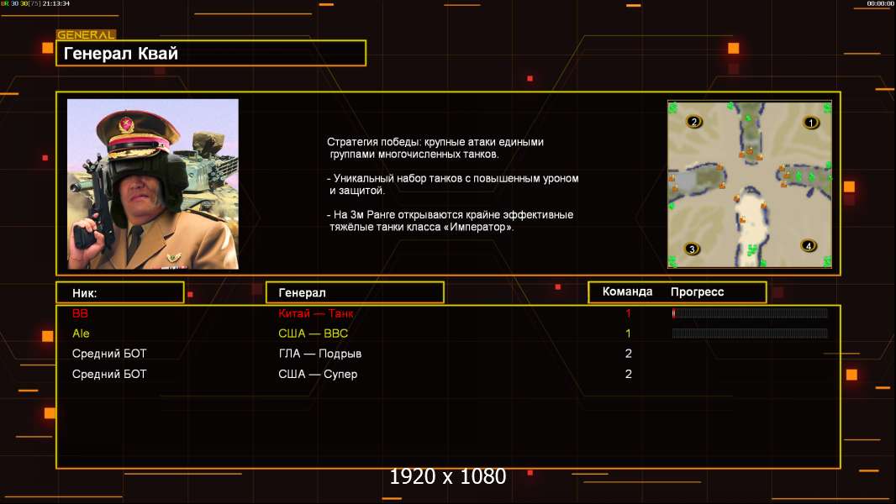The height and width of the screenshot is (504, 896).
Task: Click the strategy description text
Action: pyautogui.click(x=452, y=184)
